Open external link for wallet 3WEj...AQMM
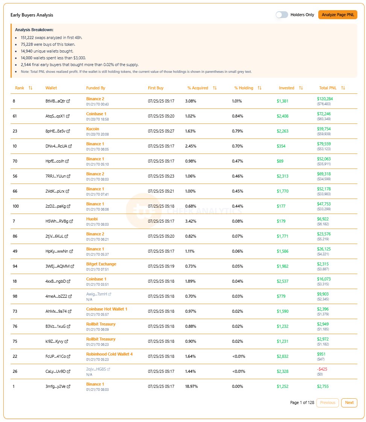Screen dimensions: 366x422 [72, 267]
